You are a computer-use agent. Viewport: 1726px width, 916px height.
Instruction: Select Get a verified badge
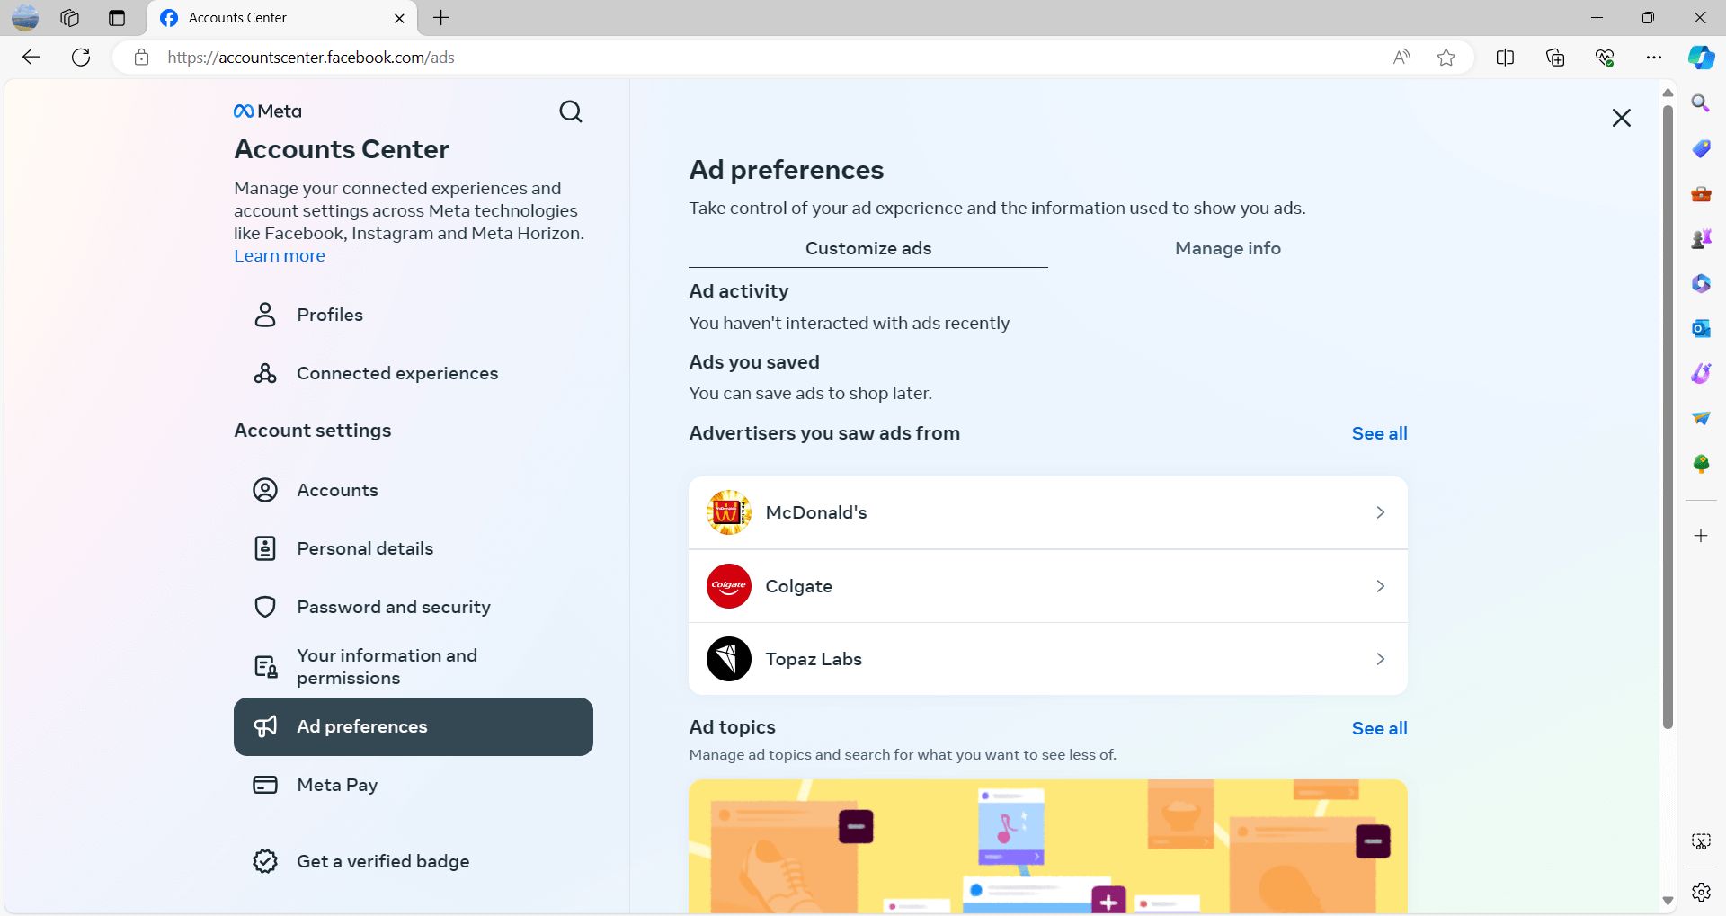coord(414,861)
